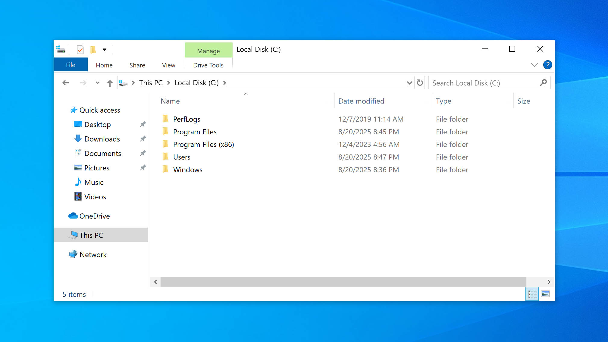
Task: Expand the address bar history dropdown
Action: [x=409, y=82]
